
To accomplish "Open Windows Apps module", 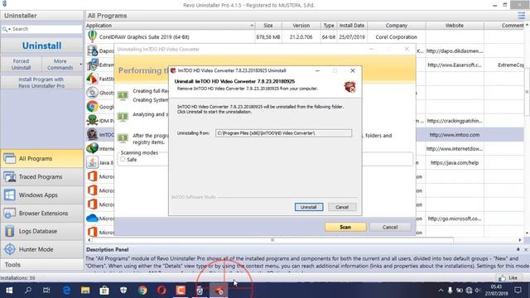I will (x=41, y=195).
